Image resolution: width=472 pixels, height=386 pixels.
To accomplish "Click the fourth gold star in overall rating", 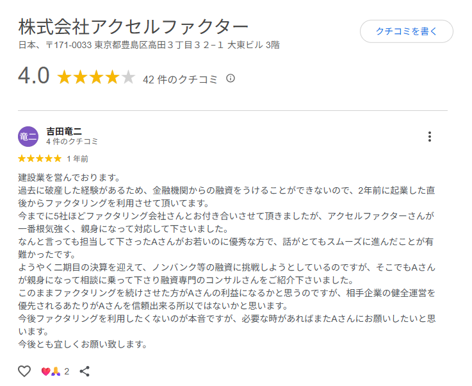I will click(112, 78).
